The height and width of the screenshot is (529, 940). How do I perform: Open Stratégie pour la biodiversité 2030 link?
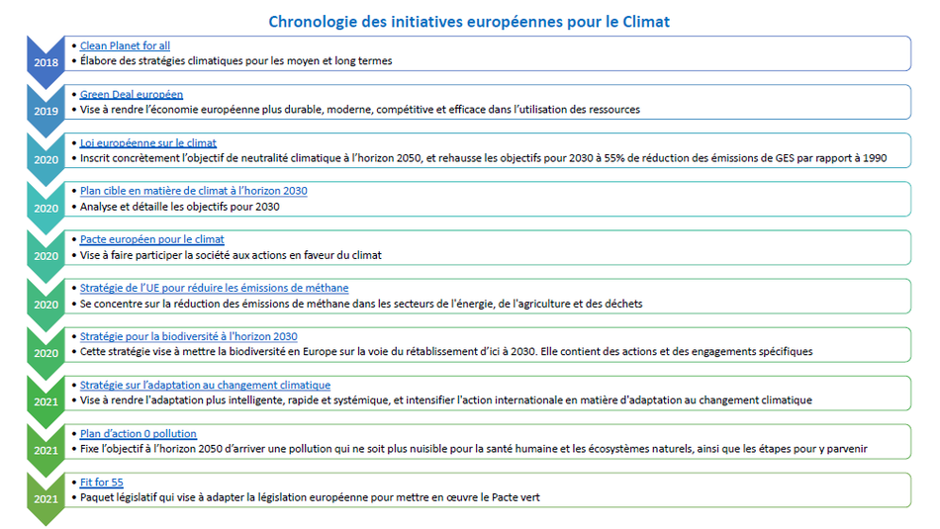(x=188, y=336)
